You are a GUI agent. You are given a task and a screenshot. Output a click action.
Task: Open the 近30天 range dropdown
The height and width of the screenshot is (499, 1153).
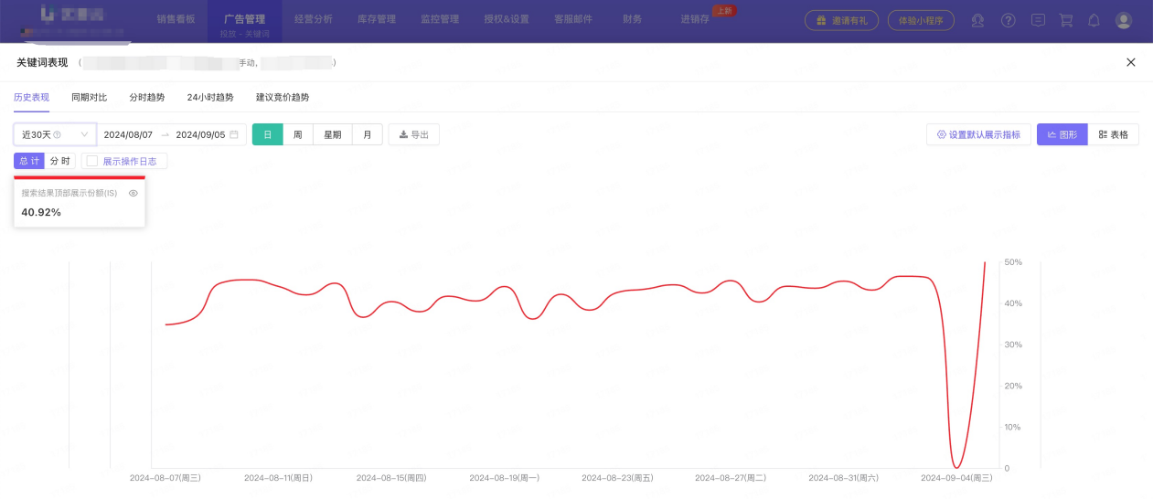(x=55, y=134)
